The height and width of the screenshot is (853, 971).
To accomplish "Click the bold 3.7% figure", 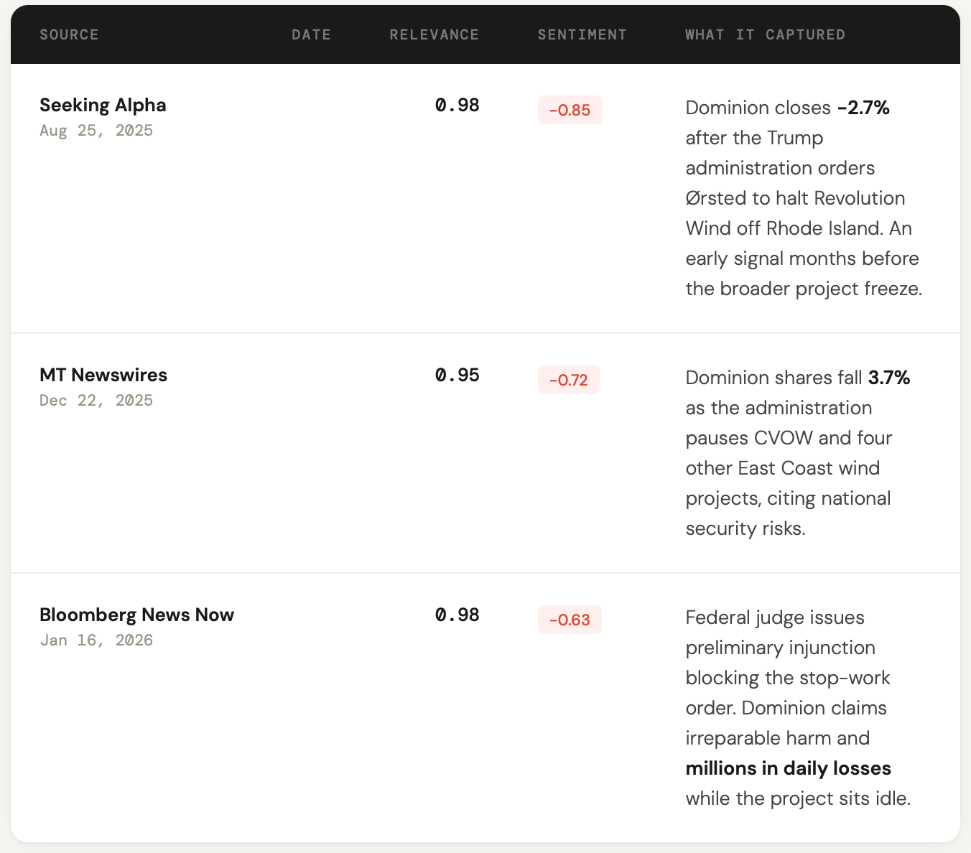I will (889, 378).
